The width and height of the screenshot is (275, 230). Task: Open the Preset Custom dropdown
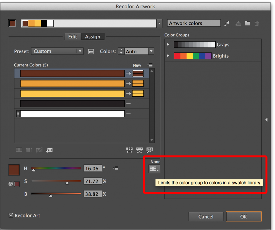[57, 51]
